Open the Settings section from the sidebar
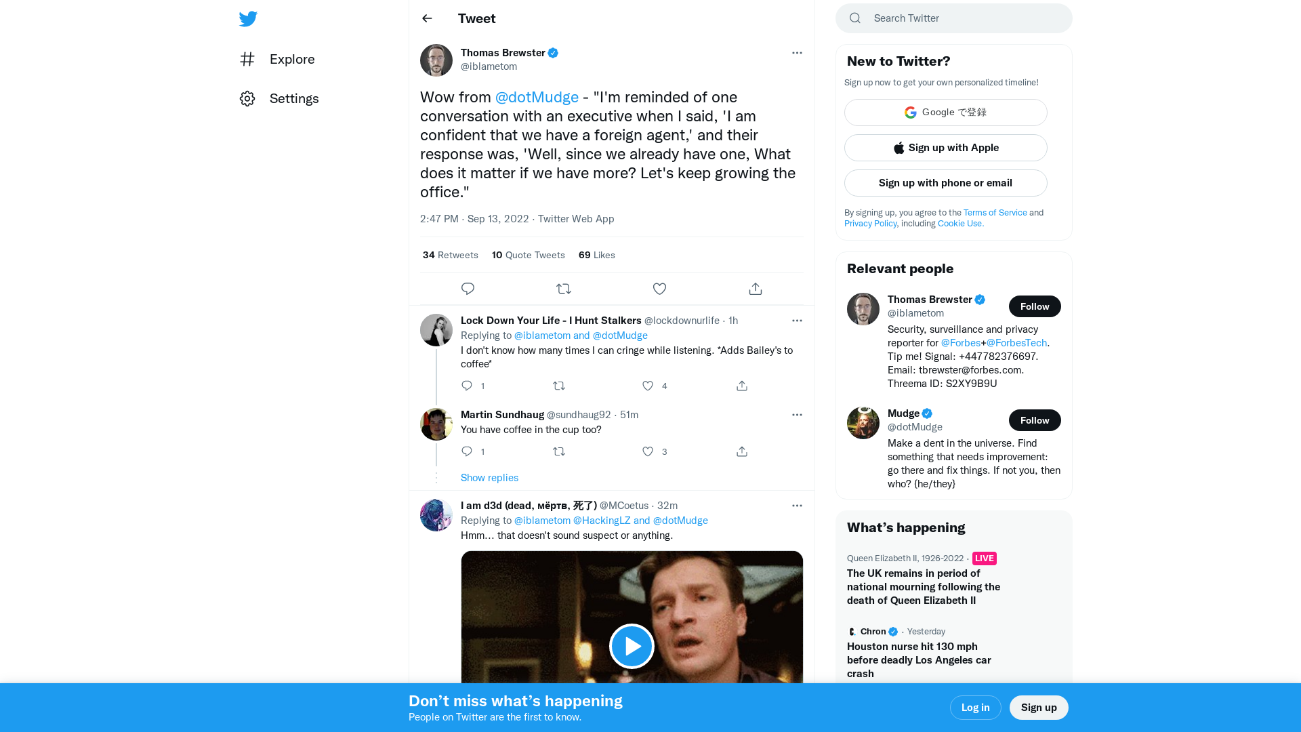 (294, 98)
